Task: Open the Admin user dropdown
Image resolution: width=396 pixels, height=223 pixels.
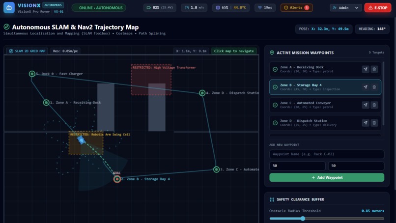Action: pos(345,7)
